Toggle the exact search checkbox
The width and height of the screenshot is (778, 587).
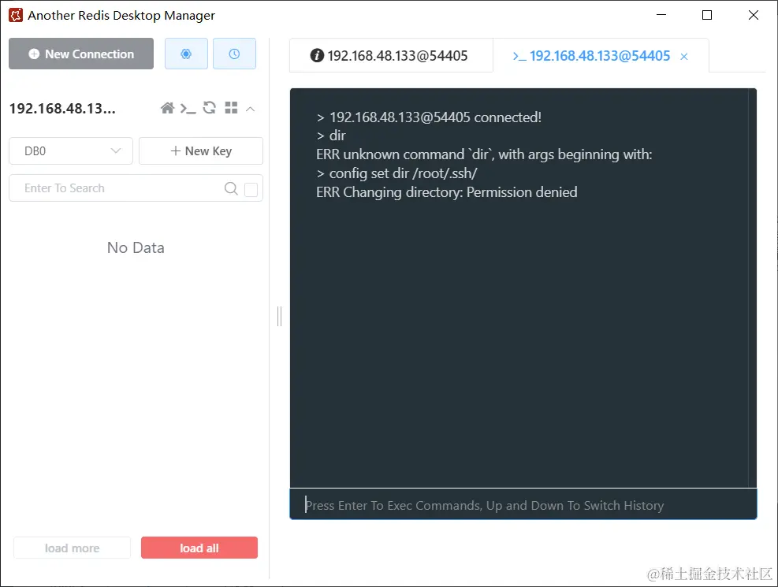(x=251, y=189)
